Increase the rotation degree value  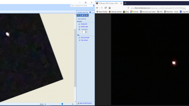[86, 31]
